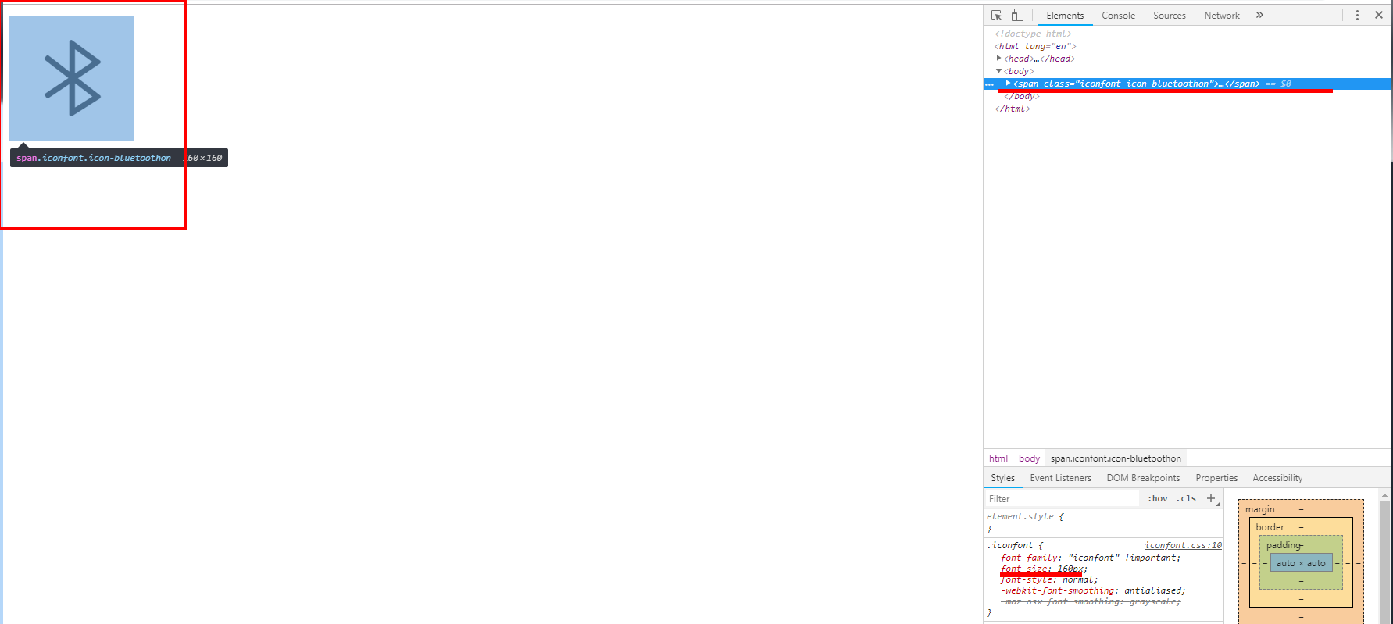Collapse the body element node

click(998, 71)
